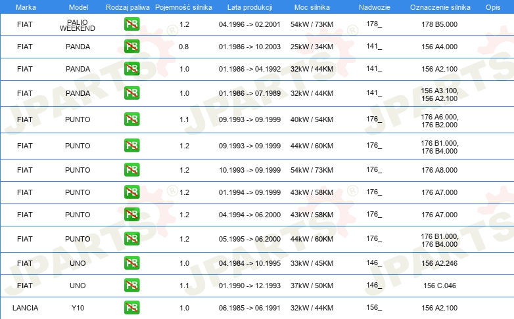This screenshot has height=319, width=514.
Task: Select engine code 178 B5.000
Action: click(x=439, y=24)
